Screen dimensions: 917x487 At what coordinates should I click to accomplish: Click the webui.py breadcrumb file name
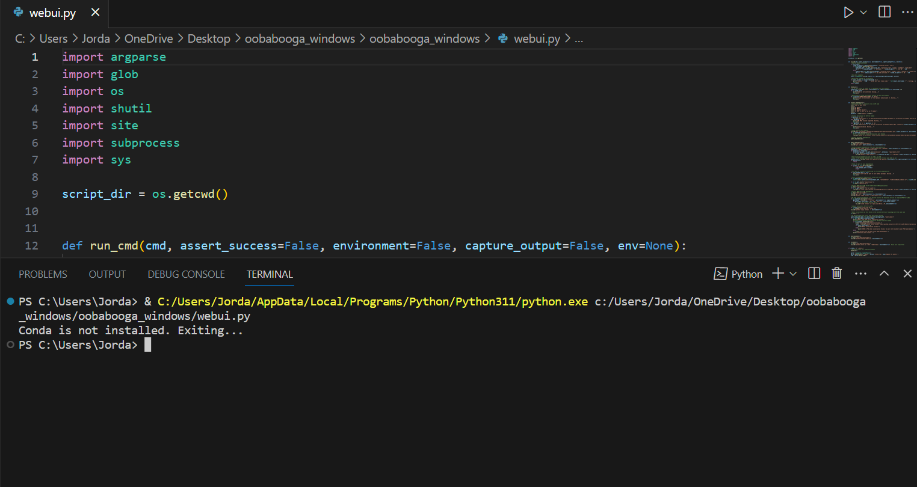537,39
